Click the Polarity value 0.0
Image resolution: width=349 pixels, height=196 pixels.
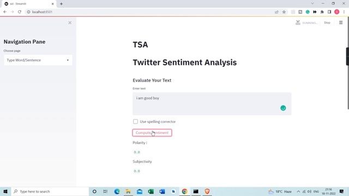click(x=137, y=152)
